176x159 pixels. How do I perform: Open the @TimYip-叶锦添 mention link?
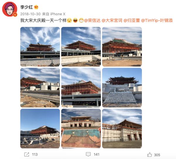157,21
